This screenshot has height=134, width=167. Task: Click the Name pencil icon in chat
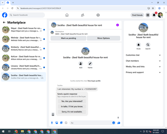[90, 64]
